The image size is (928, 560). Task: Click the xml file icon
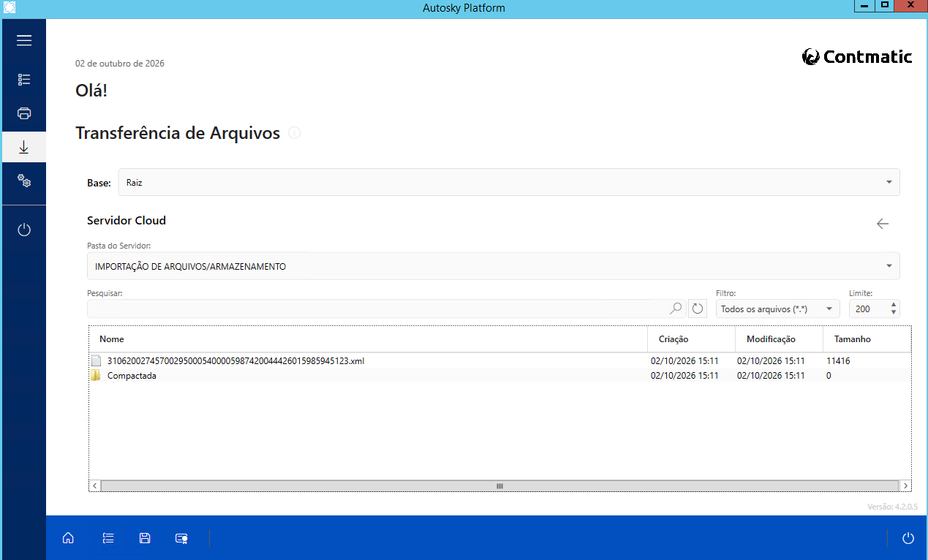click(96, 360)
